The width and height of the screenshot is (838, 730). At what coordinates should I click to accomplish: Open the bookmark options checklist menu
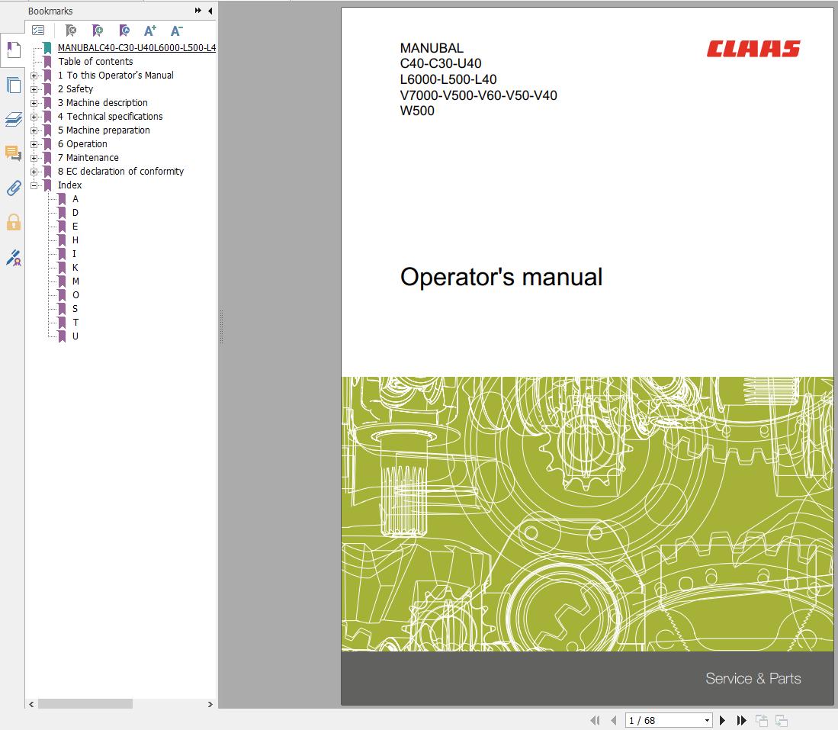pos(38,31)
